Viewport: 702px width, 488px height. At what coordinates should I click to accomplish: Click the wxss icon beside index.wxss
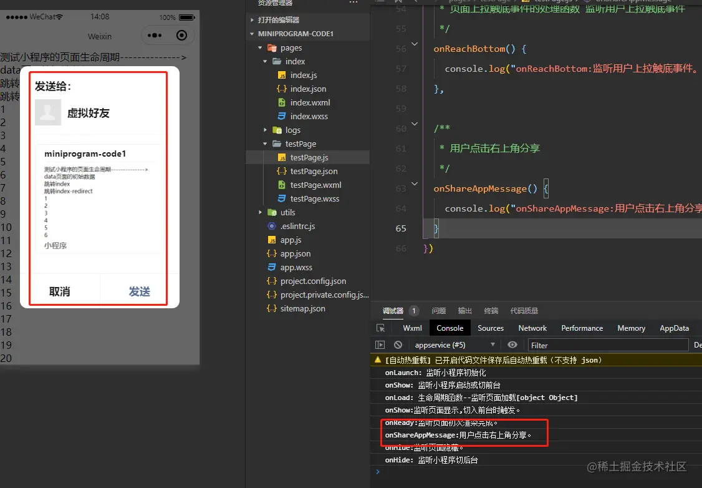click(x=282, y=116)
